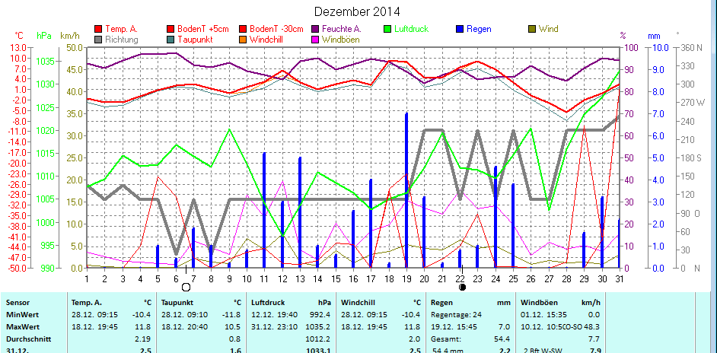Click the blue Regen legend swatch

click(x=459, y=29)
